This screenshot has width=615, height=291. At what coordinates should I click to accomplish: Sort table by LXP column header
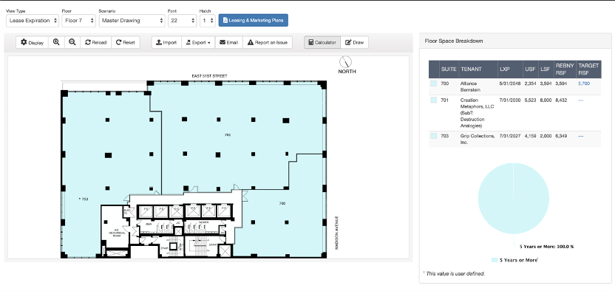[x=504, y=69]
